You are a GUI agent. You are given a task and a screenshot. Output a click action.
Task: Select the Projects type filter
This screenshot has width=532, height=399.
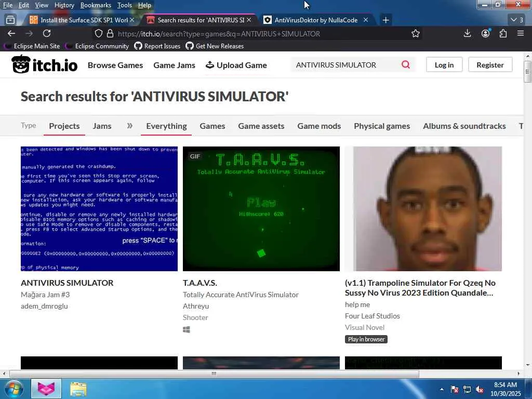click(64, 126)
